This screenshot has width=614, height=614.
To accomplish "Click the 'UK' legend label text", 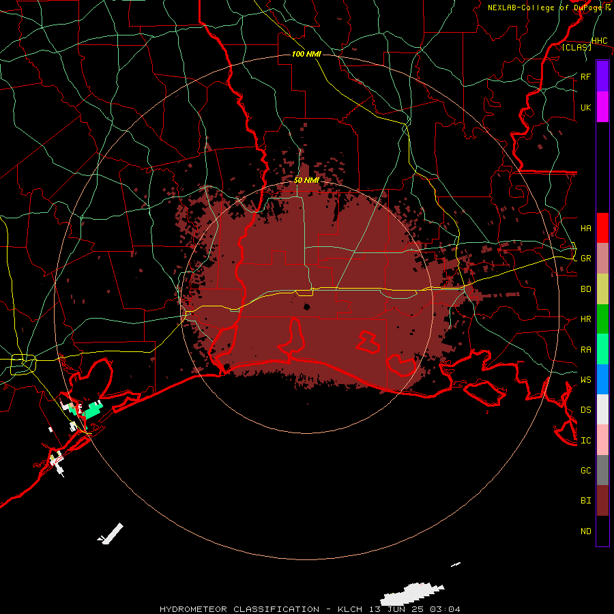I will 585,107.
